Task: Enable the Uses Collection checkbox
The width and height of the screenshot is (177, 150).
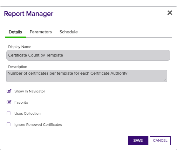Action: [x=9, y=113]
